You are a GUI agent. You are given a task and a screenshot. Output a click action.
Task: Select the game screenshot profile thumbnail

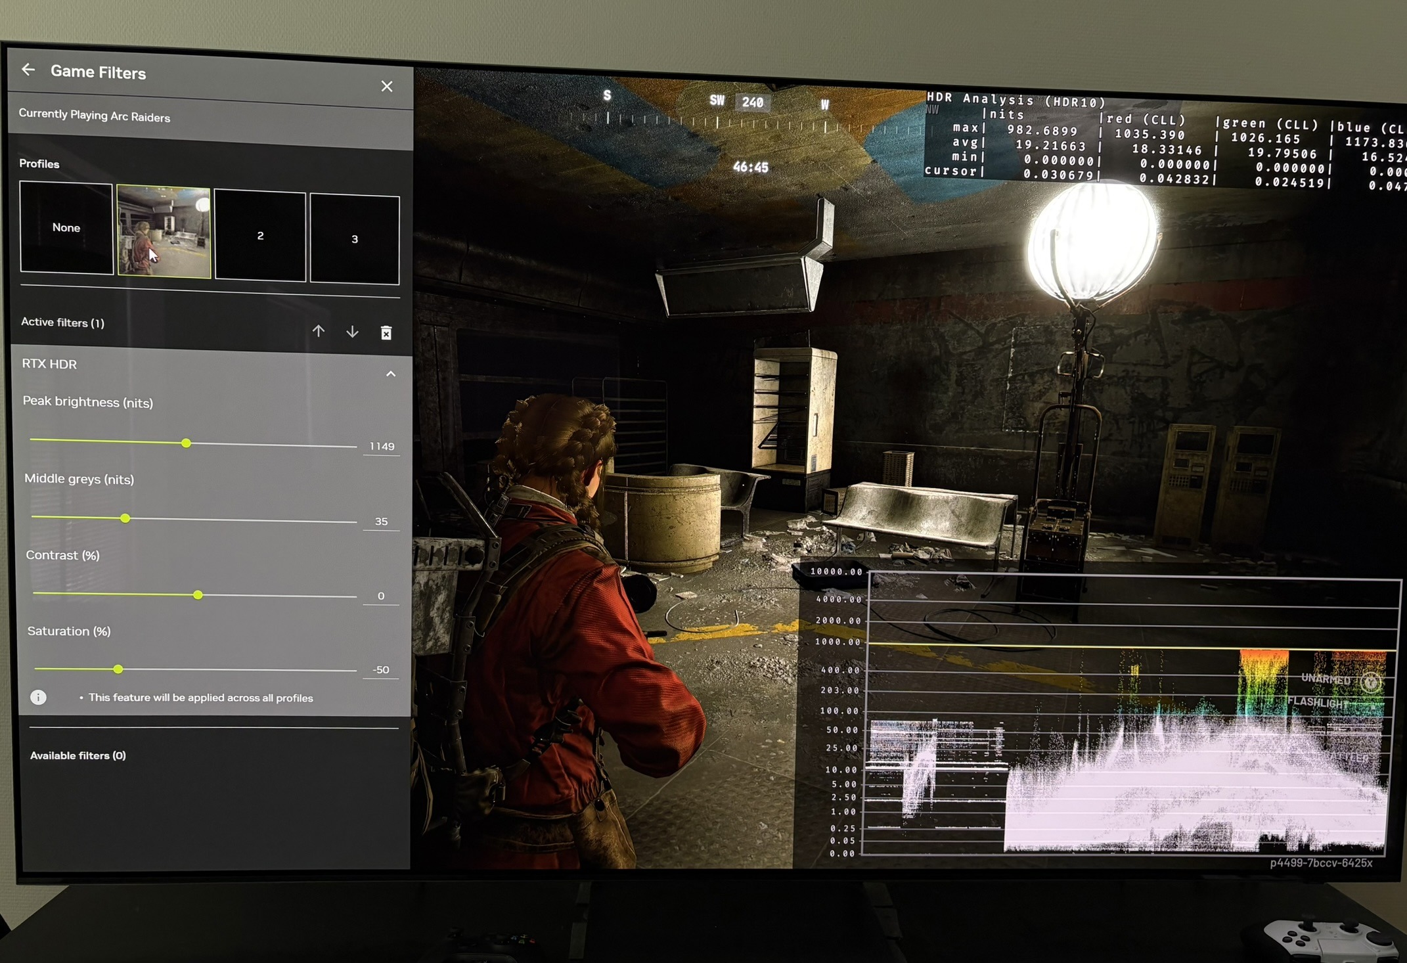[x=164, y=231]
